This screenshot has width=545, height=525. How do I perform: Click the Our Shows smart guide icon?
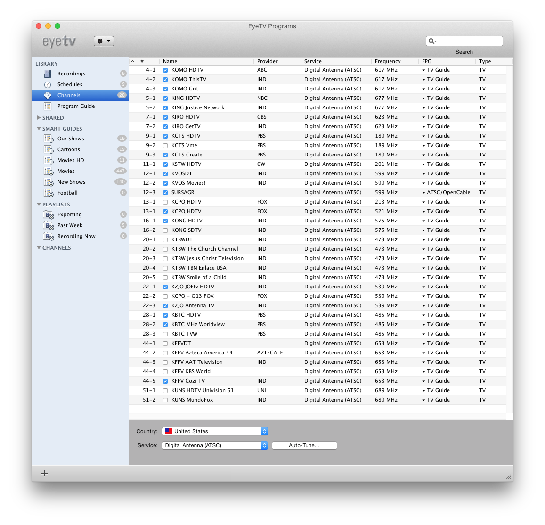(49, 139)
